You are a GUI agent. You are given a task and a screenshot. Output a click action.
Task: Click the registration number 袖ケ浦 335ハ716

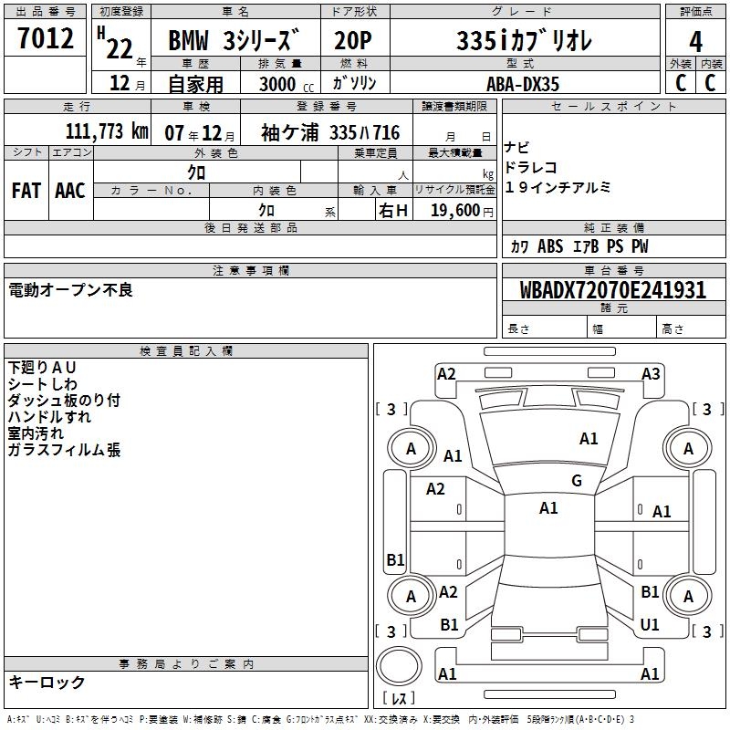331,133
